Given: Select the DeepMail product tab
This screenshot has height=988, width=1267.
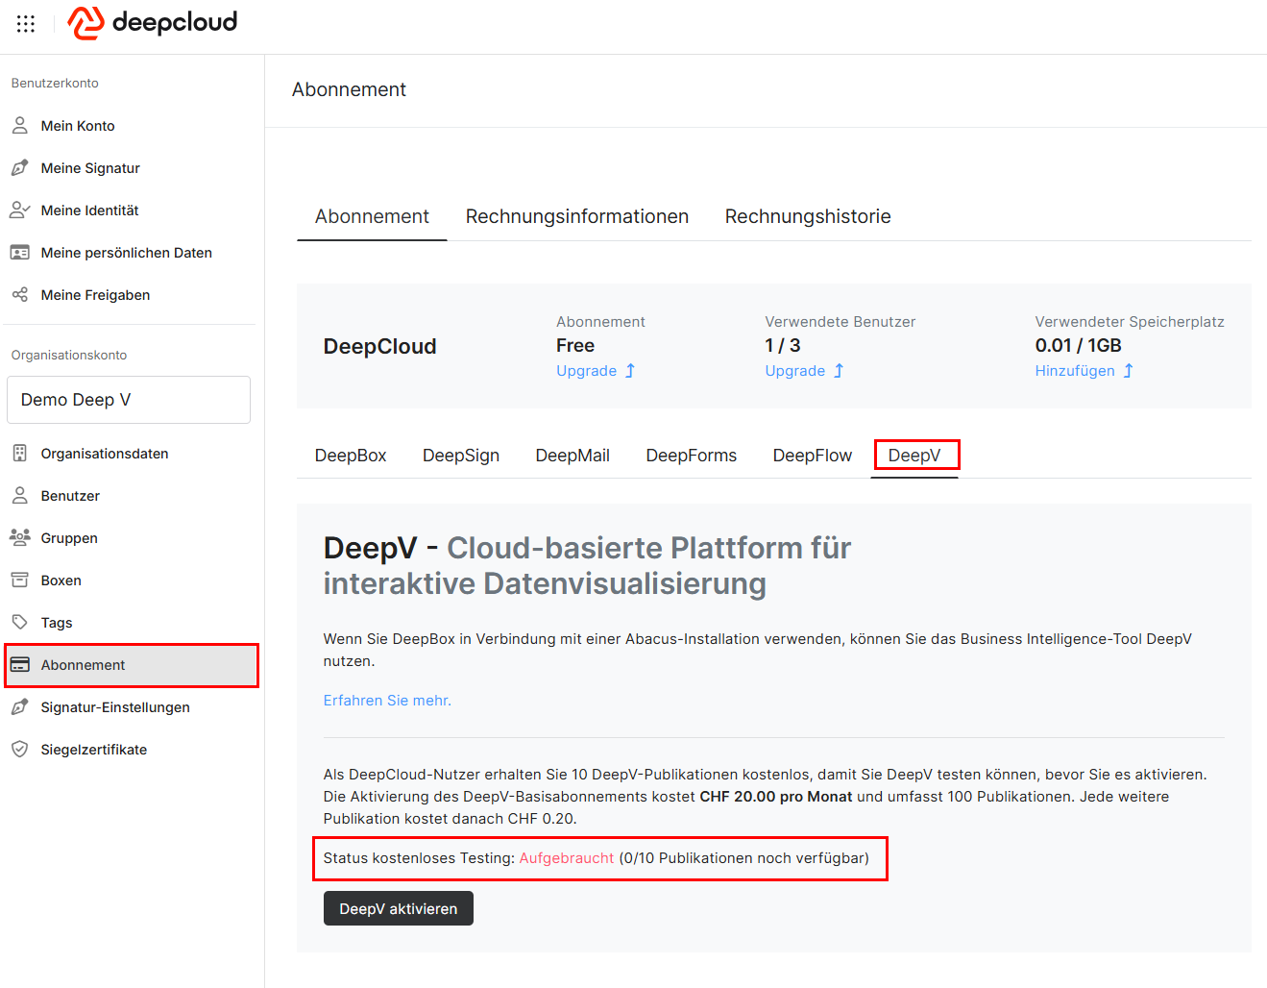Looking at the screenshot, I should click(573, 456).
